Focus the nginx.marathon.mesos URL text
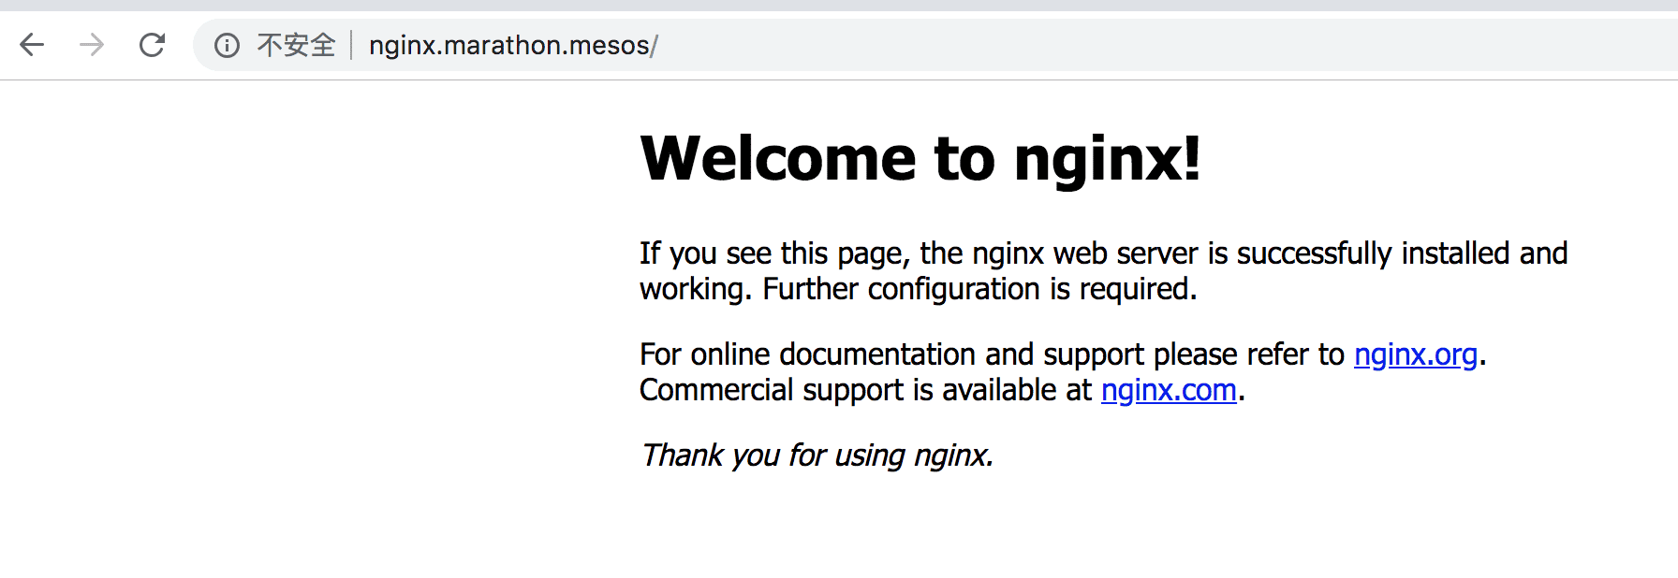The width and height of the screenshot is (1678, 578). pos(512,45)
